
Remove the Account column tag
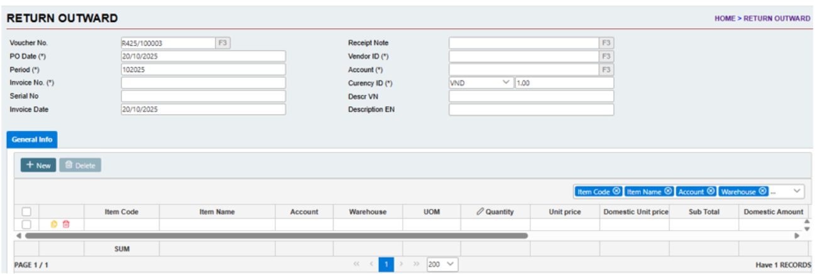coord(711,191)
